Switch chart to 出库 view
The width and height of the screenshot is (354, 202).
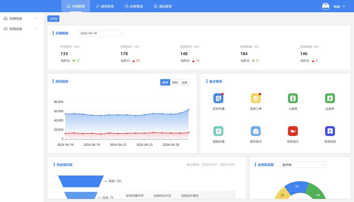[x=185, y=82]
